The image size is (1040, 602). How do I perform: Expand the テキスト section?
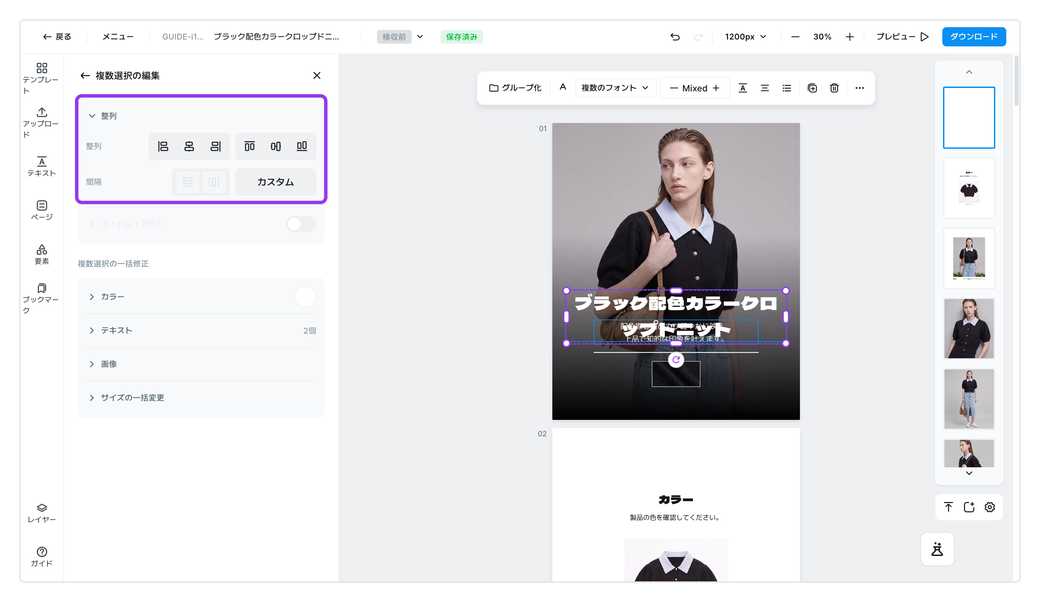(91, 331)
